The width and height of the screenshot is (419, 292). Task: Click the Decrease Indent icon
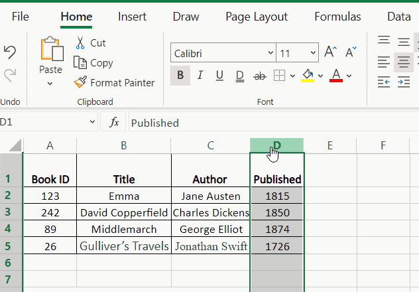(384, 82)
